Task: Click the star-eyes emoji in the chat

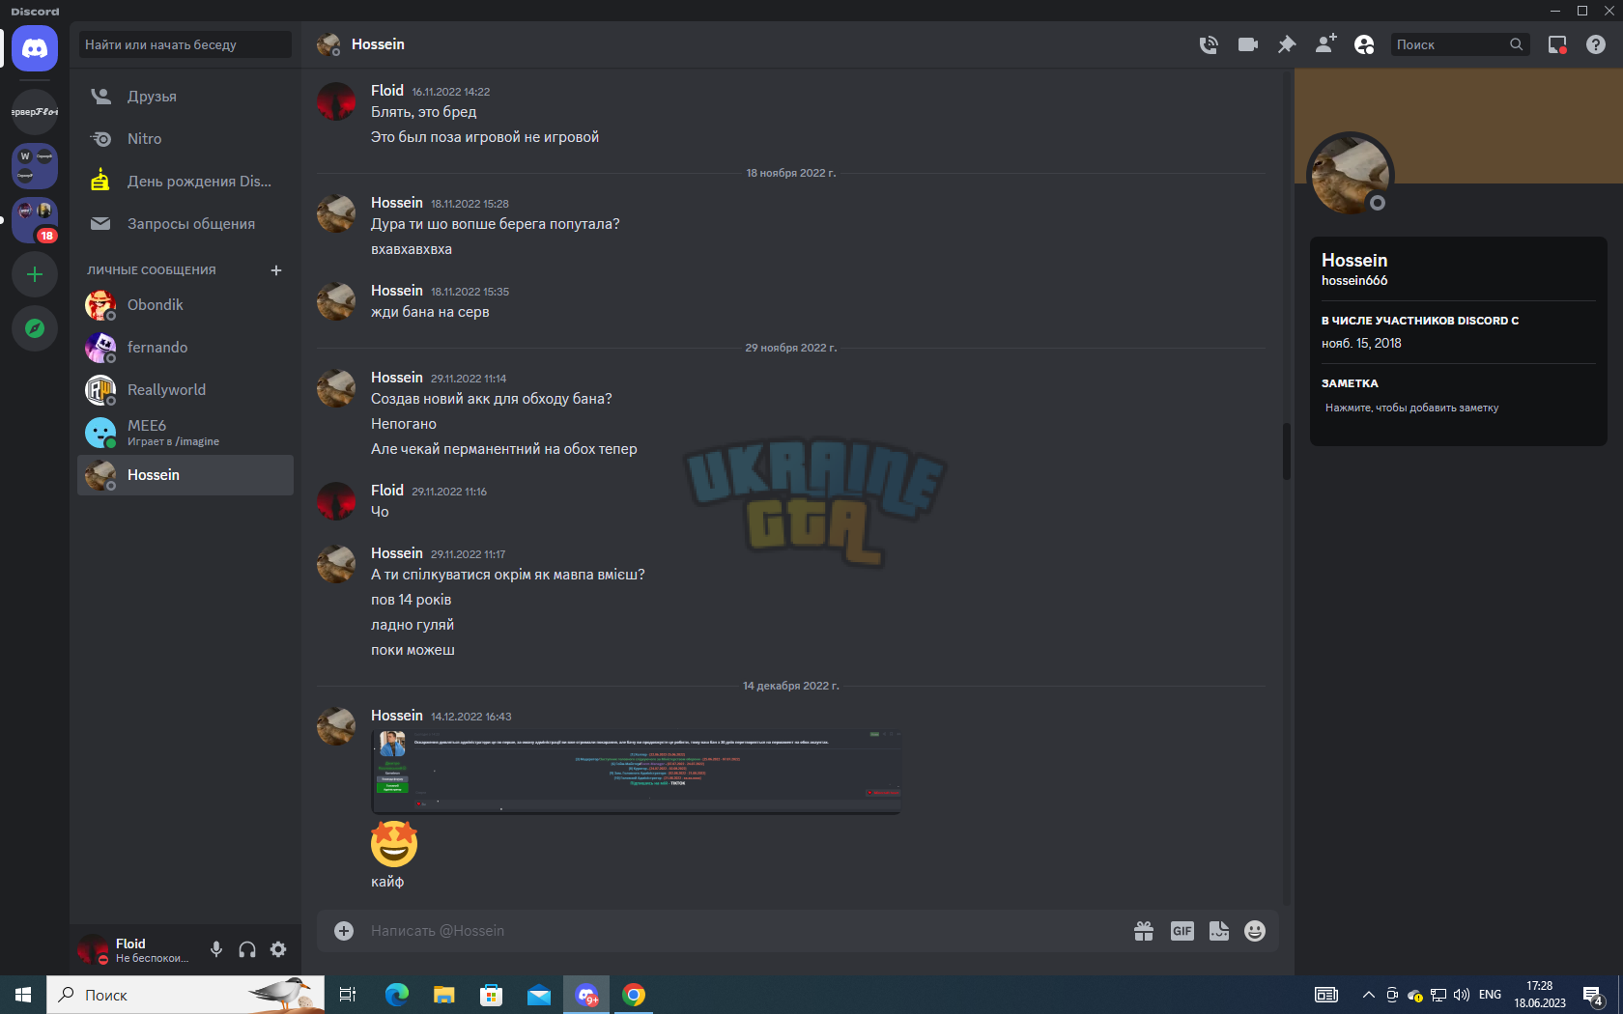Action: [x=394, y=844]
